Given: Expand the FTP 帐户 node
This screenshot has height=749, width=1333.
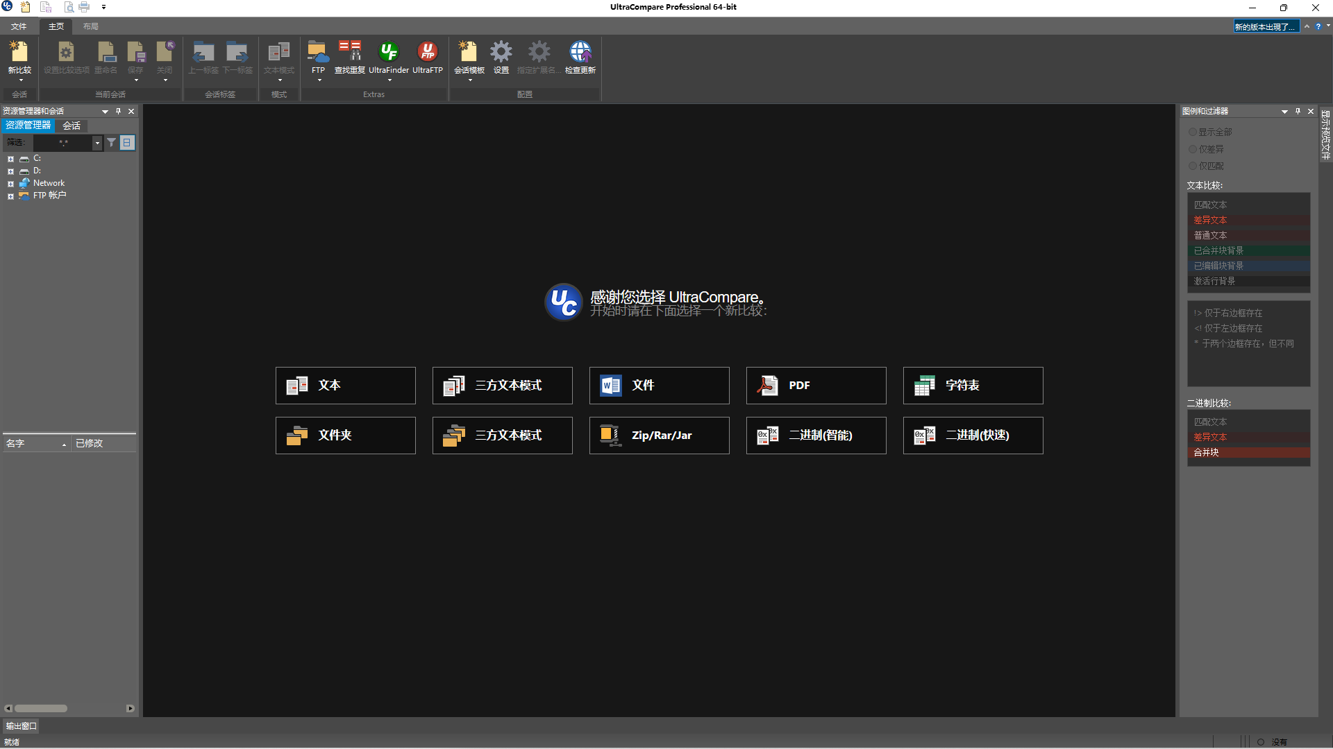Looking at the screenshot, I should click(x=10, y=196).
